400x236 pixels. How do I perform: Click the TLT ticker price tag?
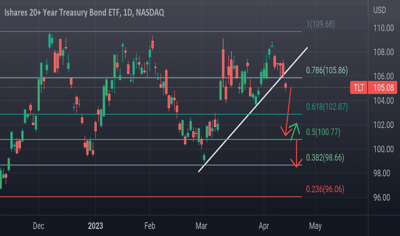[x=359, y=88]
